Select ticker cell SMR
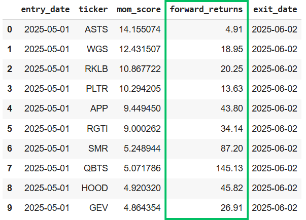This screenshot has width=306, height=220. [x=98, y=149]
